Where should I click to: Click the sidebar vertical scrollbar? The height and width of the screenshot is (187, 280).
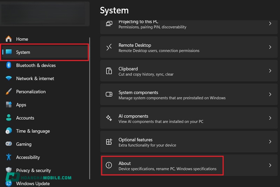90,105
